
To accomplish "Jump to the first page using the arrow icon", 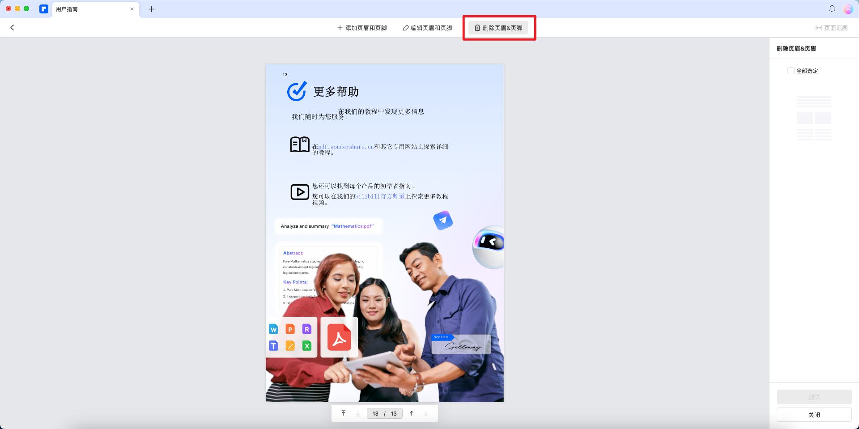I will [x=344, y=413].
